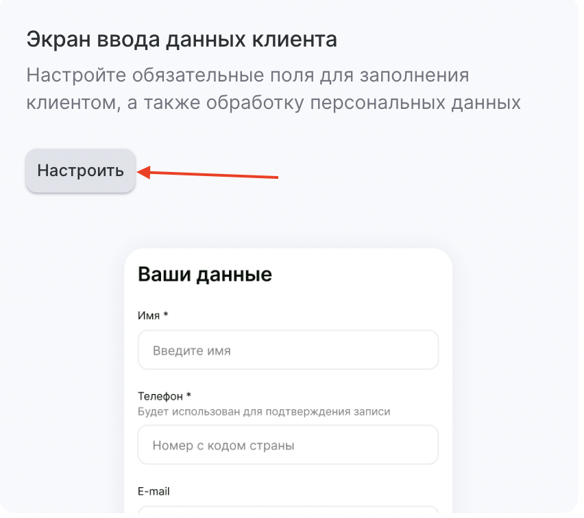The height and width of the screenshot is (518, 584).
Task: Click the Телефон field label
Action: coord(160,396)
